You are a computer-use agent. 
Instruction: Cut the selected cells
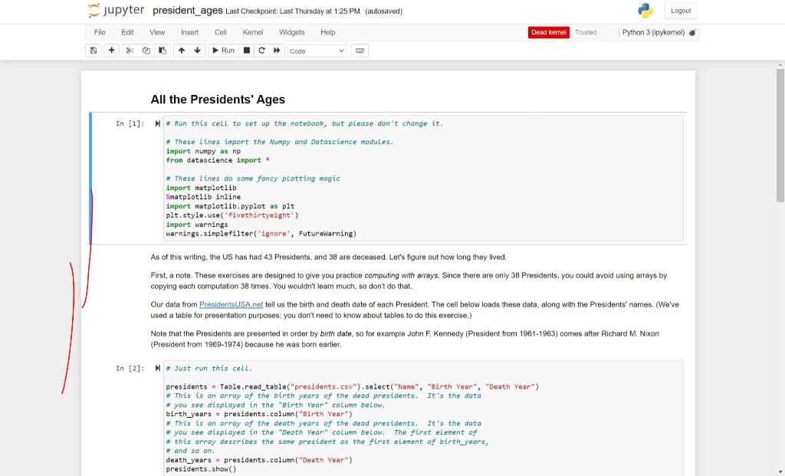pos(129,50)
